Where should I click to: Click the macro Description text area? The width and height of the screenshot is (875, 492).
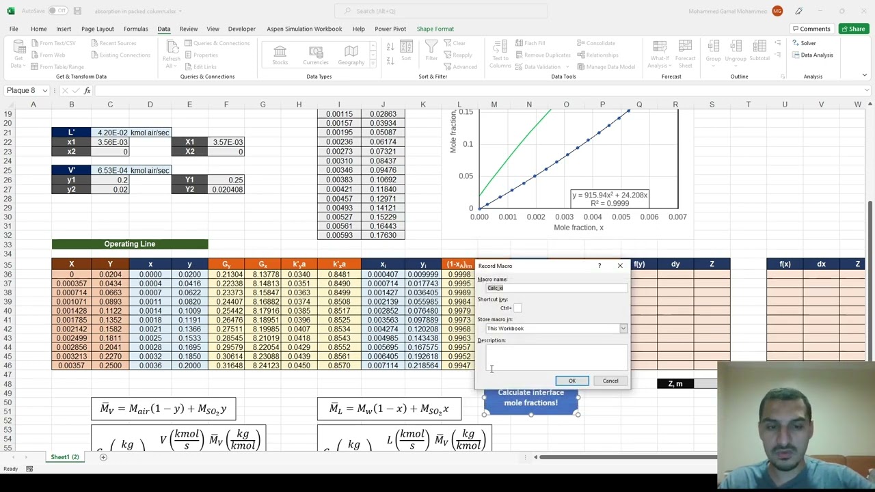[556, 357]
